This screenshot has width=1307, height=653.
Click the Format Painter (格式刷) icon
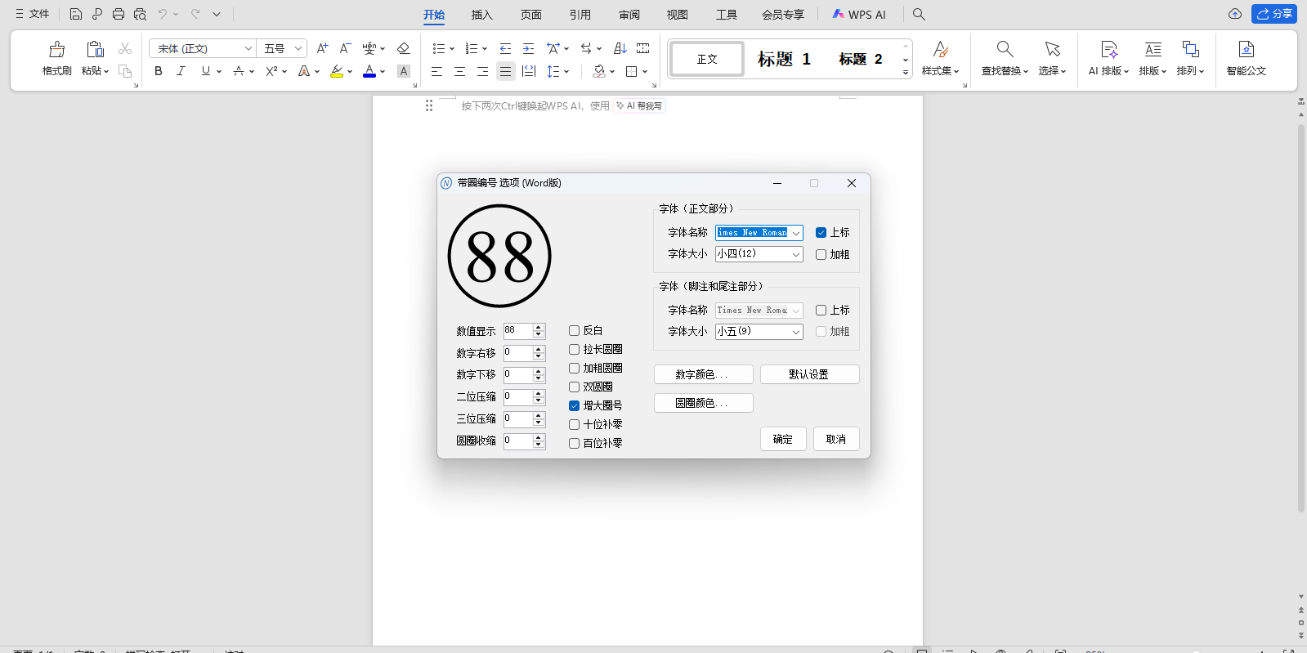coord(56,50)
